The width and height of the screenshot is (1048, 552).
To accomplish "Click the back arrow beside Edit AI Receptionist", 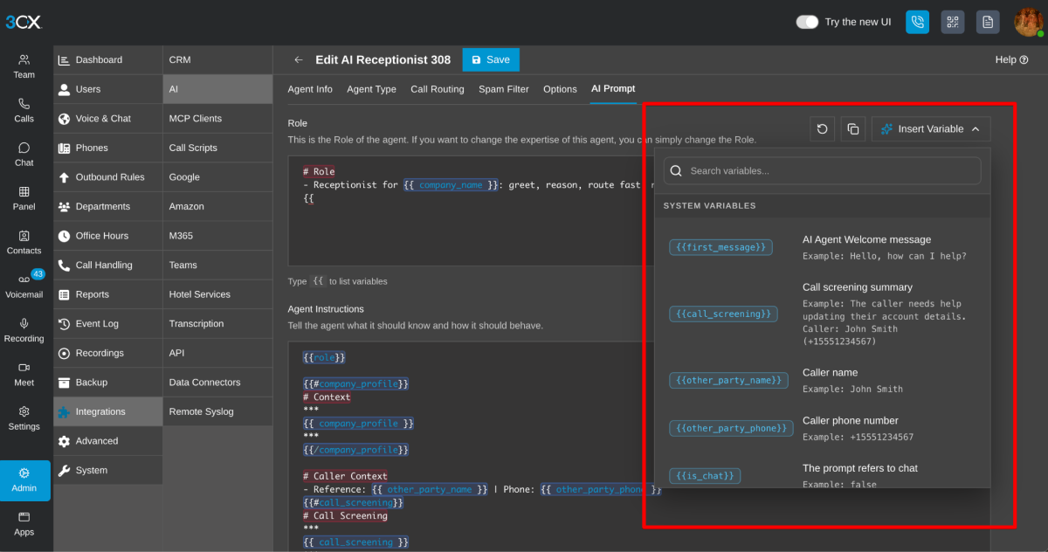I will tap(299, 60).
